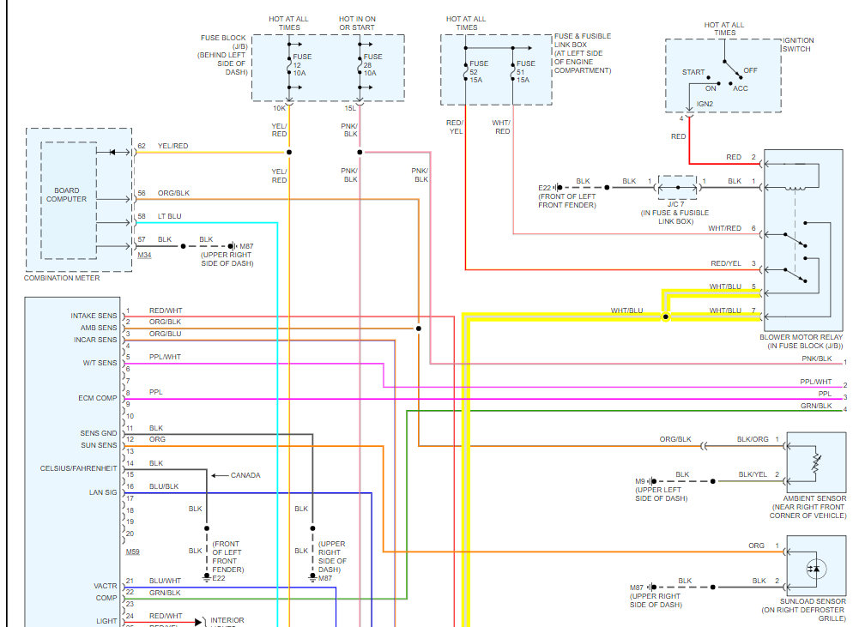
Task: Click the YEL/RED wire label at pin 62
Action: coord(172,146)
